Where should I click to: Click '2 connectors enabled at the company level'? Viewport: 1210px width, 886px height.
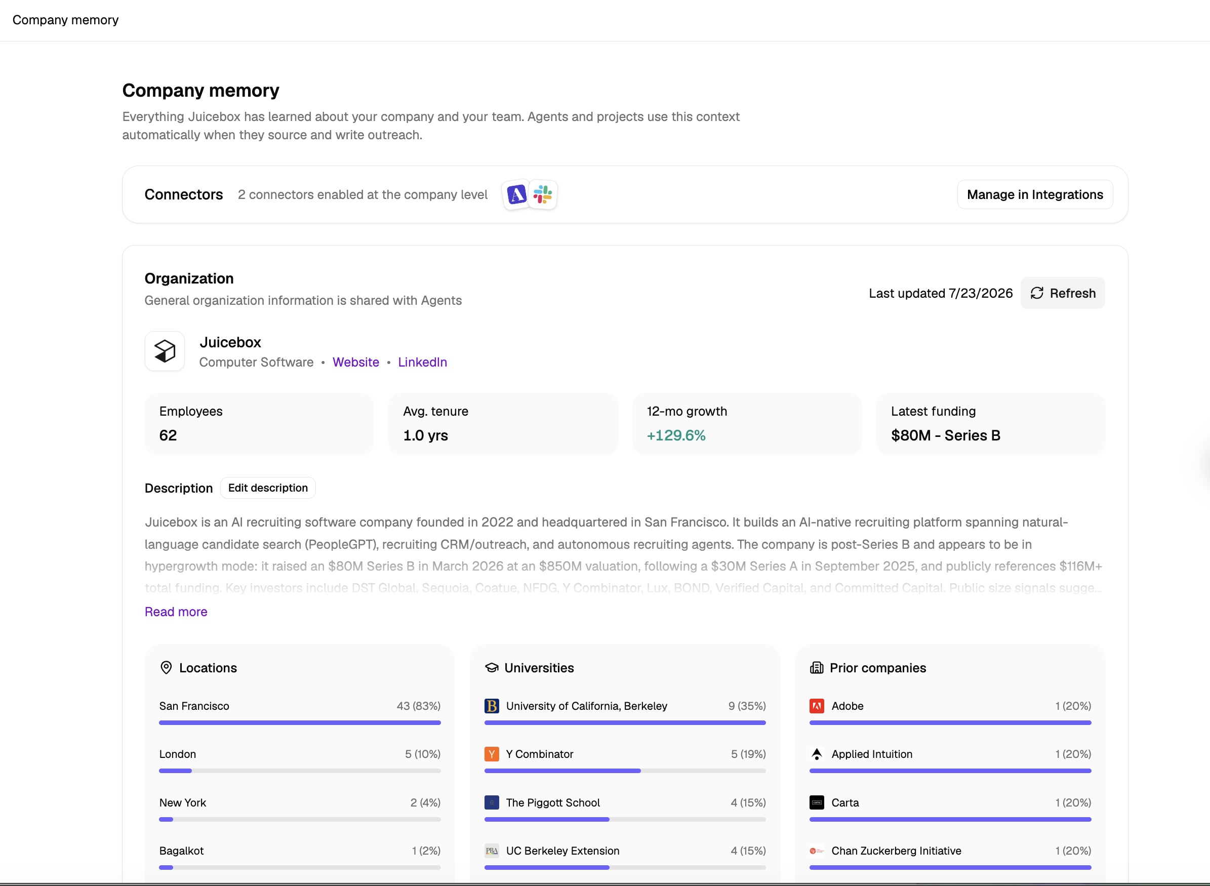coord(362,195)
